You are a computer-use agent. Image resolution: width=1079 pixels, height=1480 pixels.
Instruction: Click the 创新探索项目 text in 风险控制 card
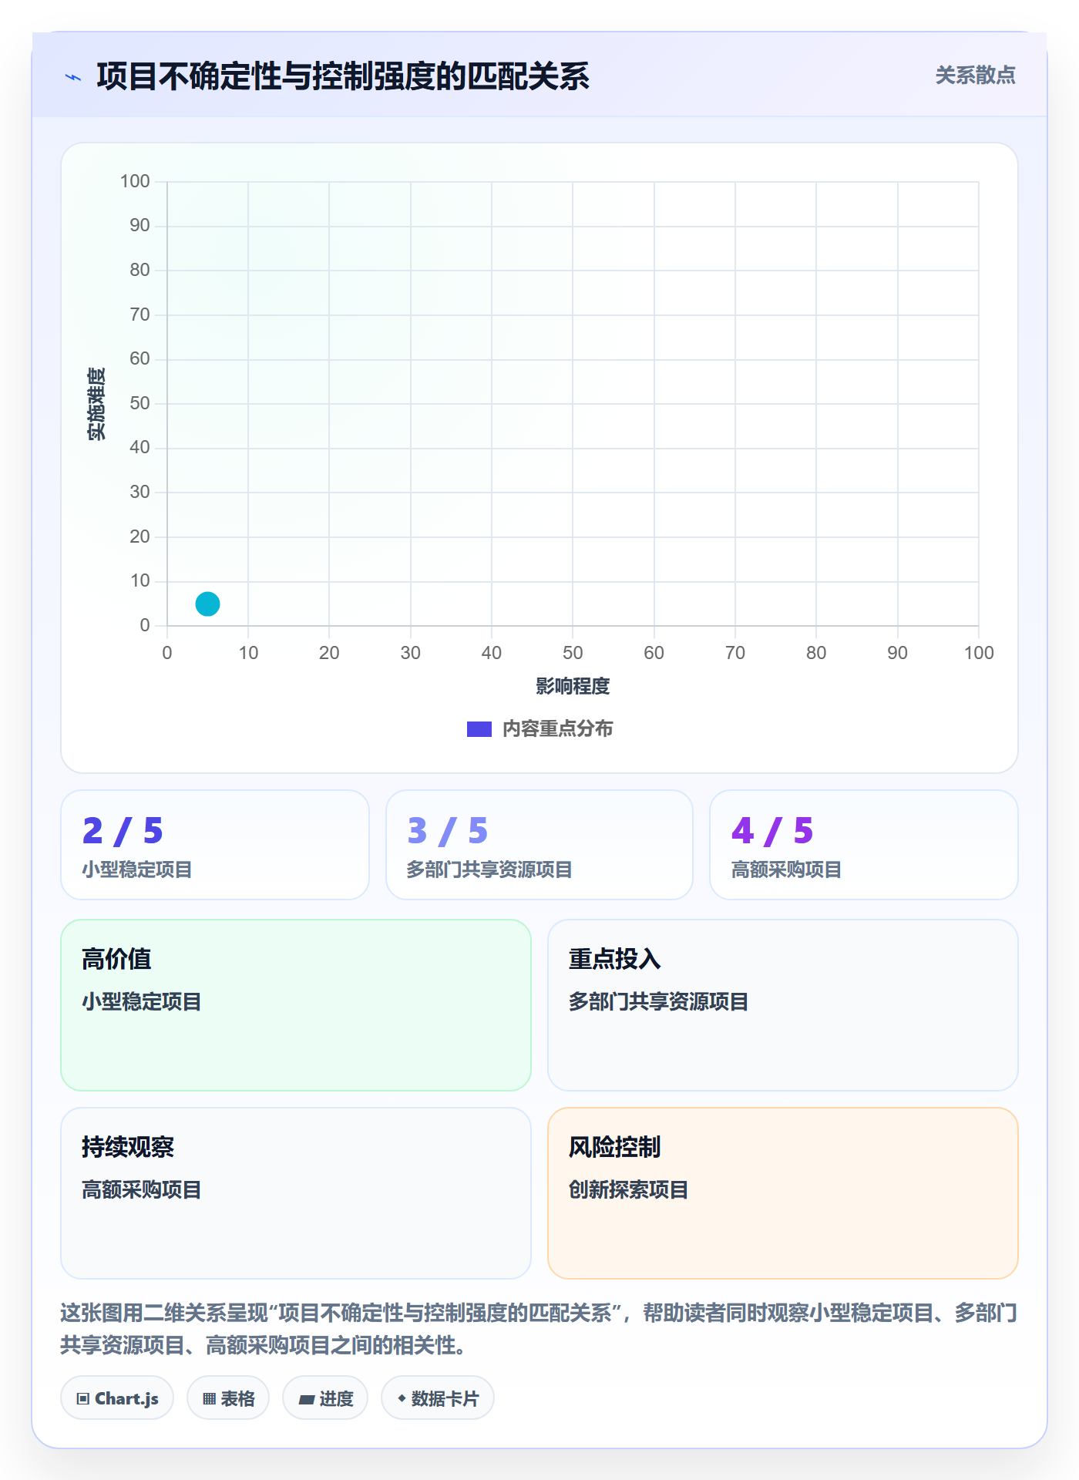coord(628,1189)
